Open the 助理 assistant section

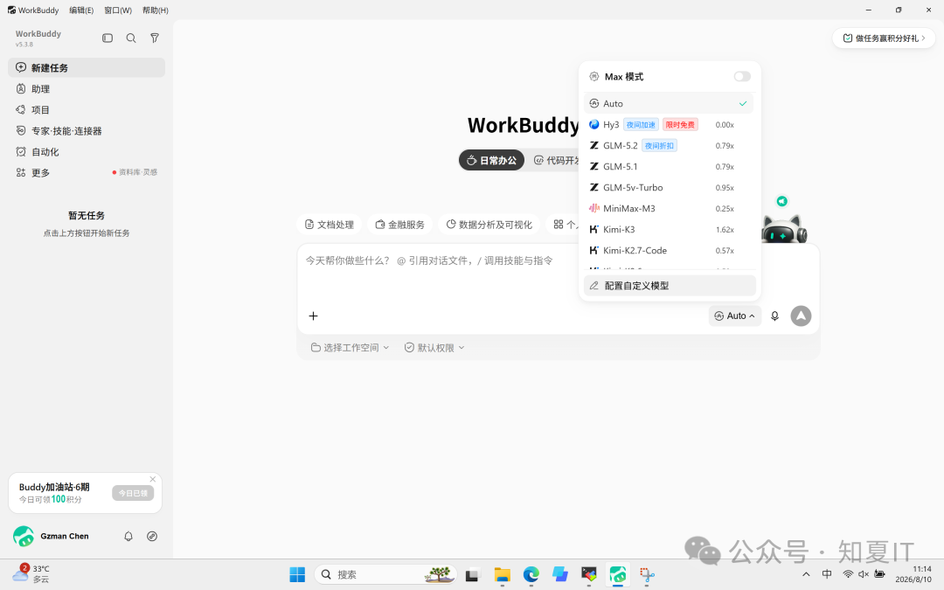(86, 88)
